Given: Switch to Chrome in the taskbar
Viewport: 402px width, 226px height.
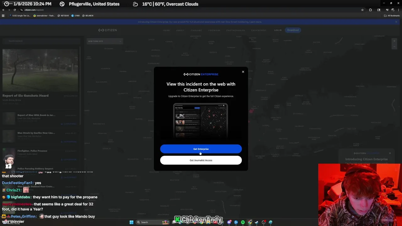Looking at the screenshot, I should pos(250,222).
